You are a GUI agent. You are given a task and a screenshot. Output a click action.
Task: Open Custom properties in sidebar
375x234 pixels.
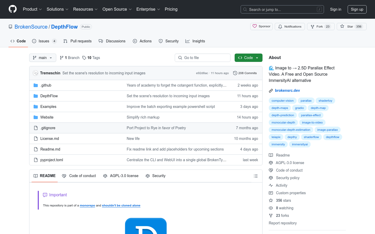pos(287,193)
